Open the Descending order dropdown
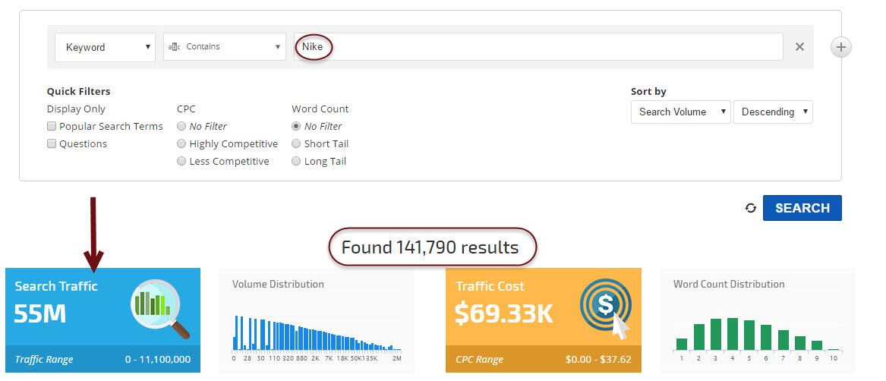The width and height of the screenshot is (886, 381). pyautogui.click(x=773, y=112)
